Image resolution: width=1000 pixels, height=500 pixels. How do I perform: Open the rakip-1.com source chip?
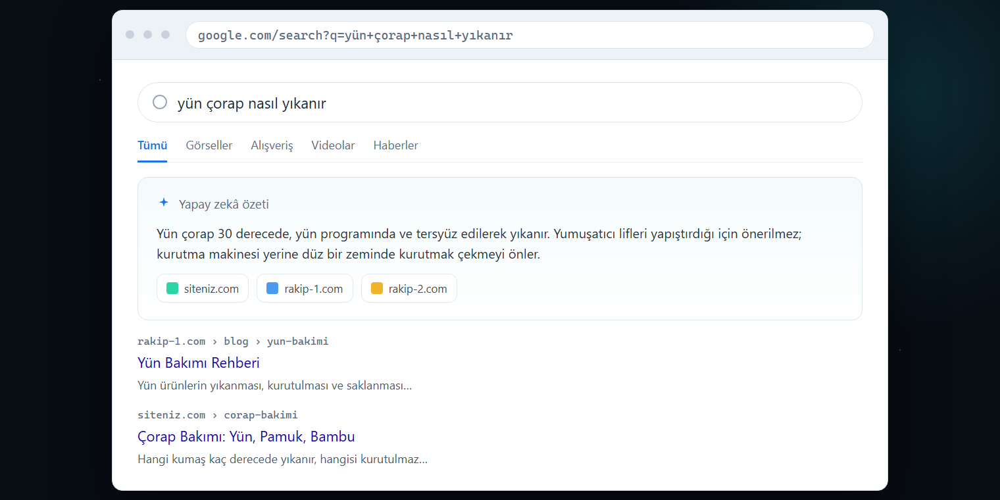[x=305, y=288]
